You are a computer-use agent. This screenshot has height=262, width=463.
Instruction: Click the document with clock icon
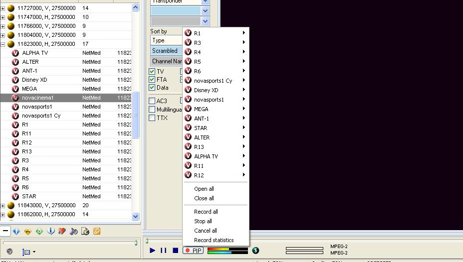click(x=85, y=231)
